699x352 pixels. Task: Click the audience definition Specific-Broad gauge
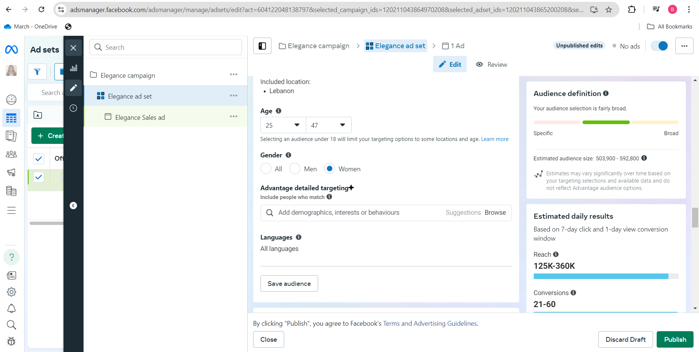click(x=606, y=122)
